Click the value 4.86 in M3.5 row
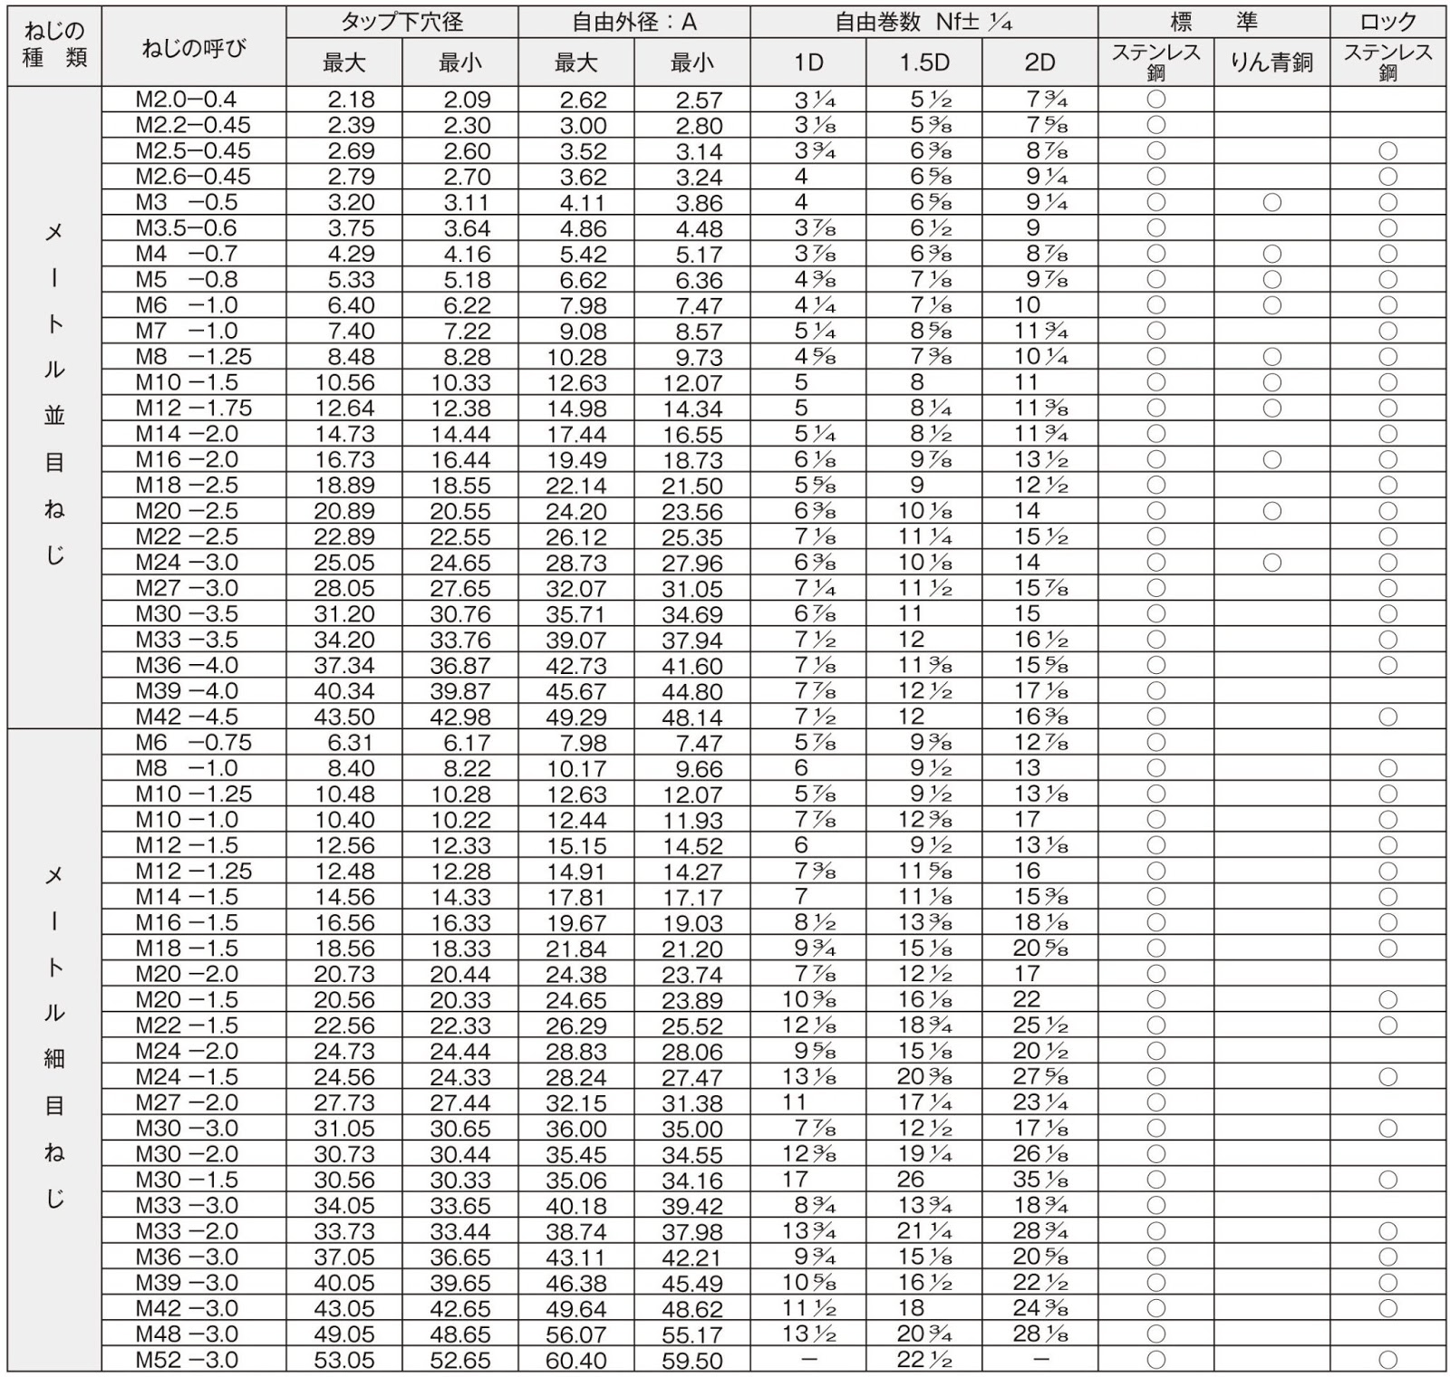1450x1377 pixels. 583,229
